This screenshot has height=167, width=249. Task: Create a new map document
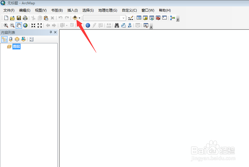tap(6, 18)
